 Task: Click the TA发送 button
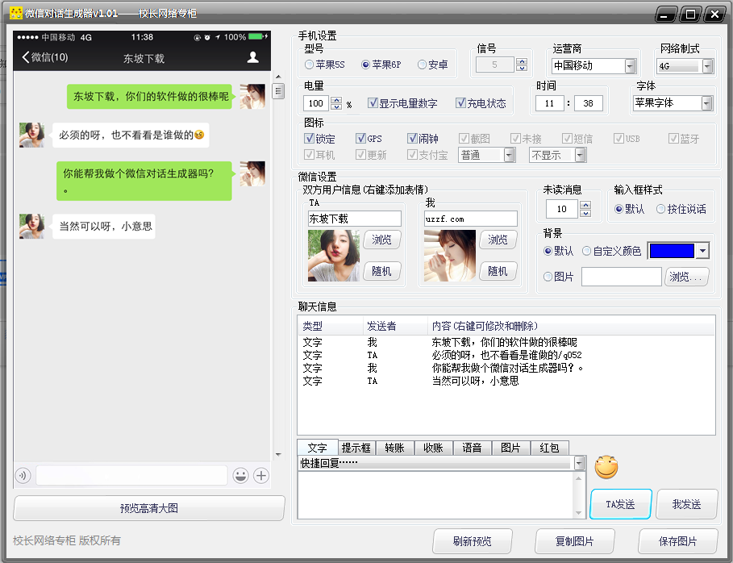tap(620, 505)
